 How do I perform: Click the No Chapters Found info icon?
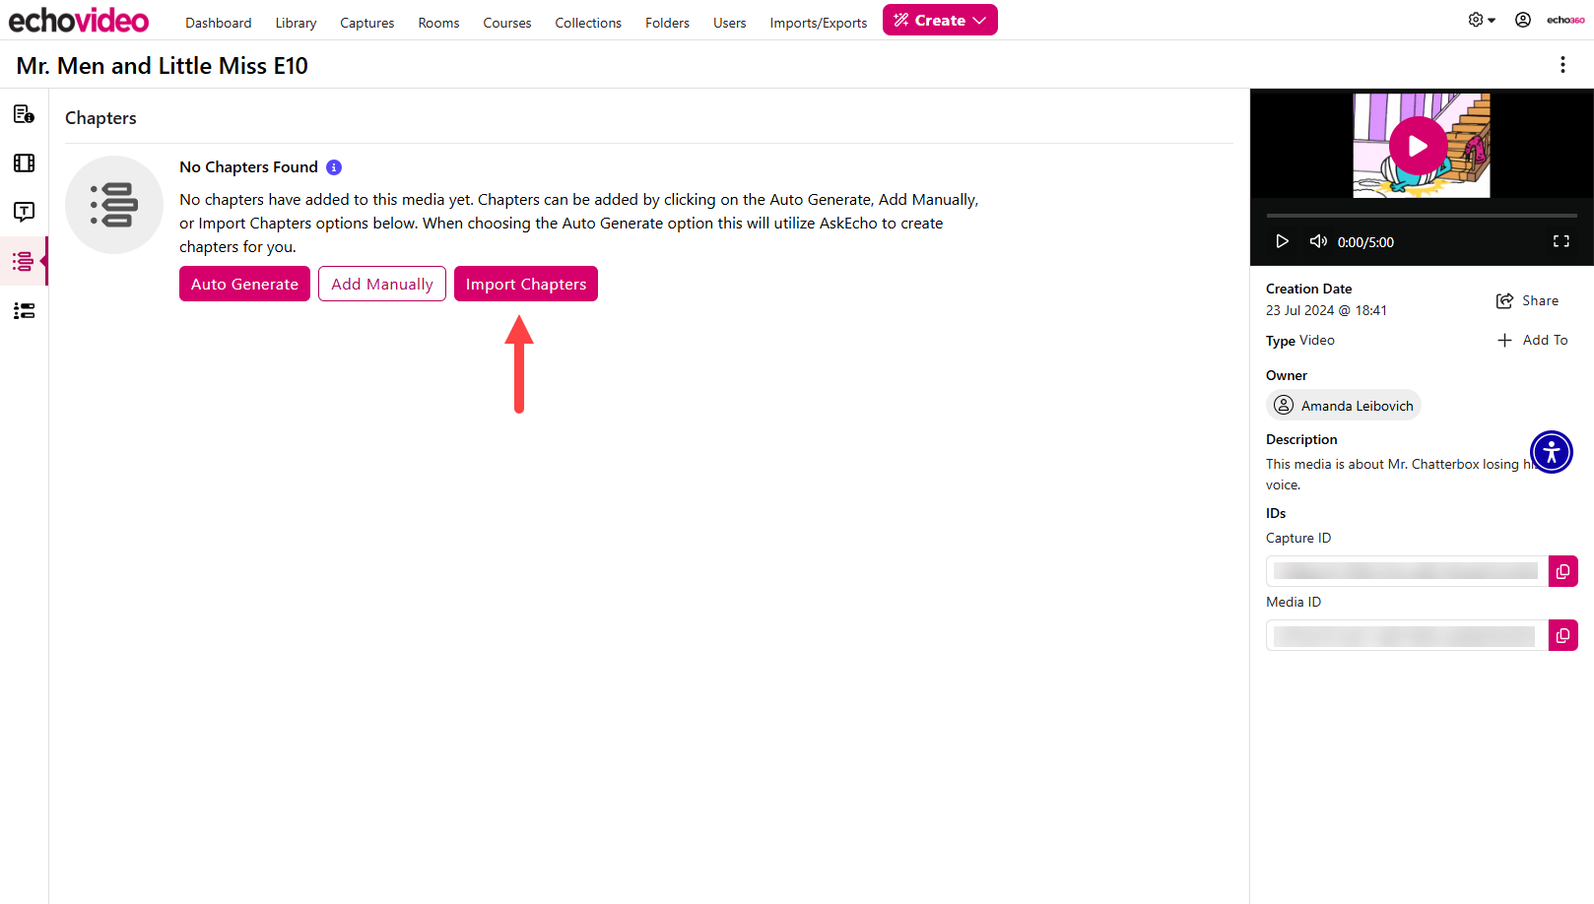tap(334, 167)
